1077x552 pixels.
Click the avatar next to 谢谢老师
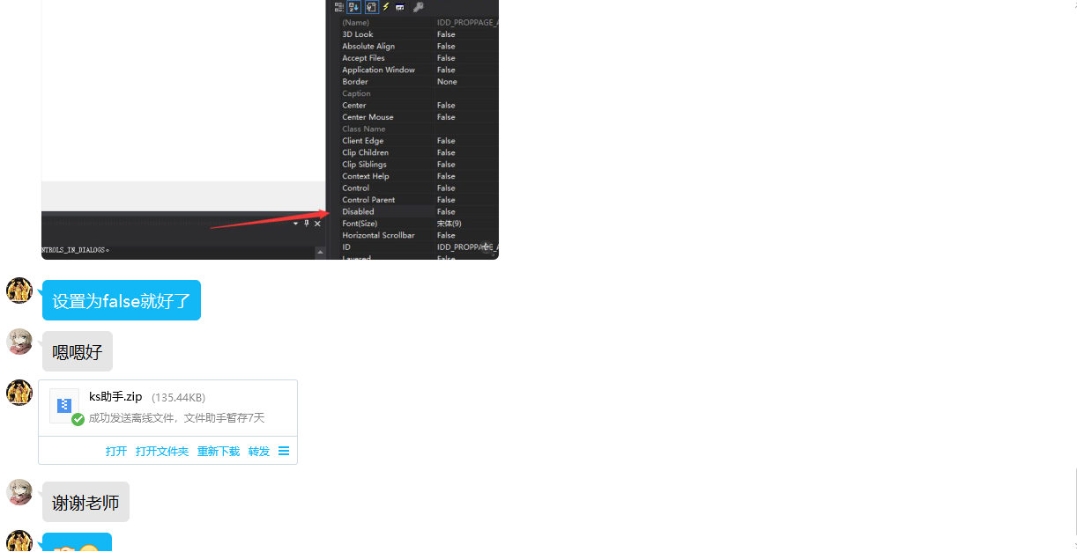pos(19,492)
